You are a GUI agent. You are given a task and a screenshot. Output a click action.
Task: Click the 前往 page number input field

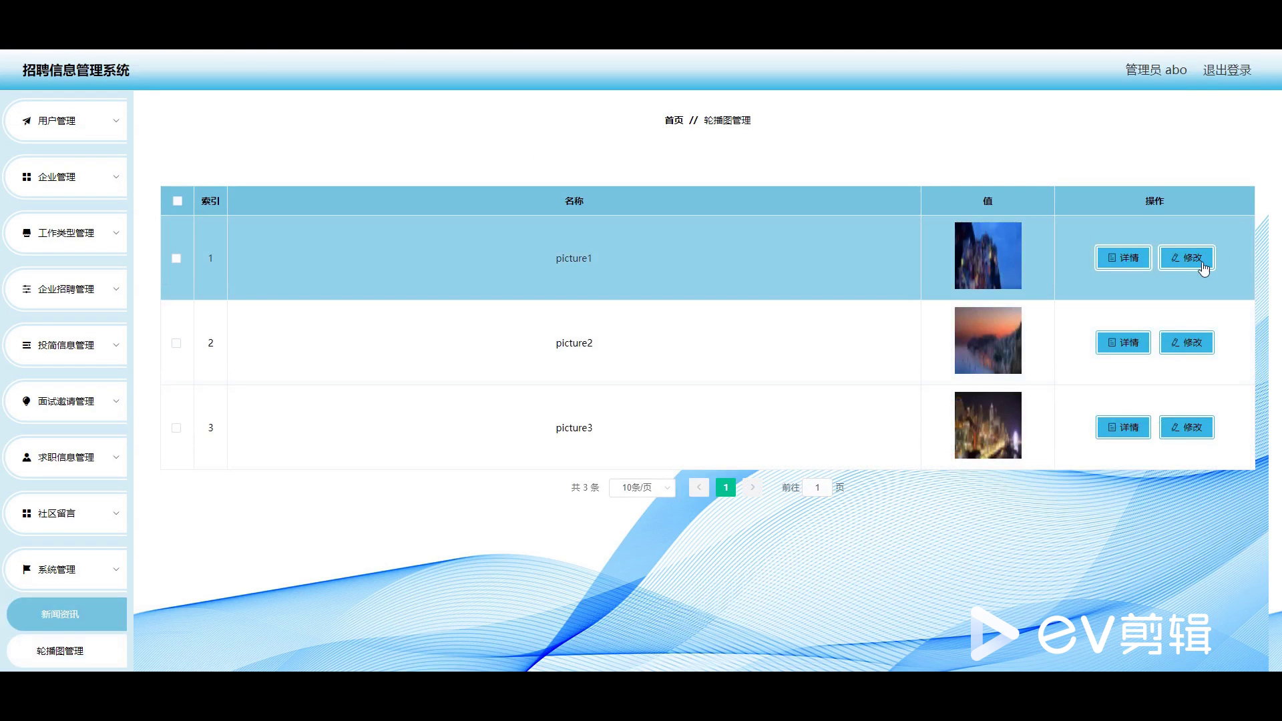817,487
